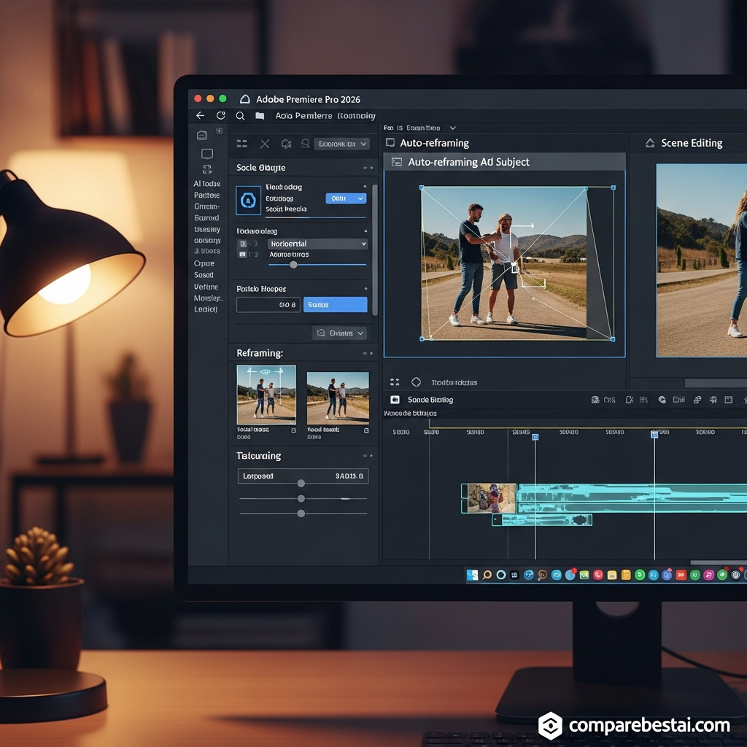Viewport: 747px width, 747px height.
Task: Click the GIO 8 input field
Action: tap(268, 304)
